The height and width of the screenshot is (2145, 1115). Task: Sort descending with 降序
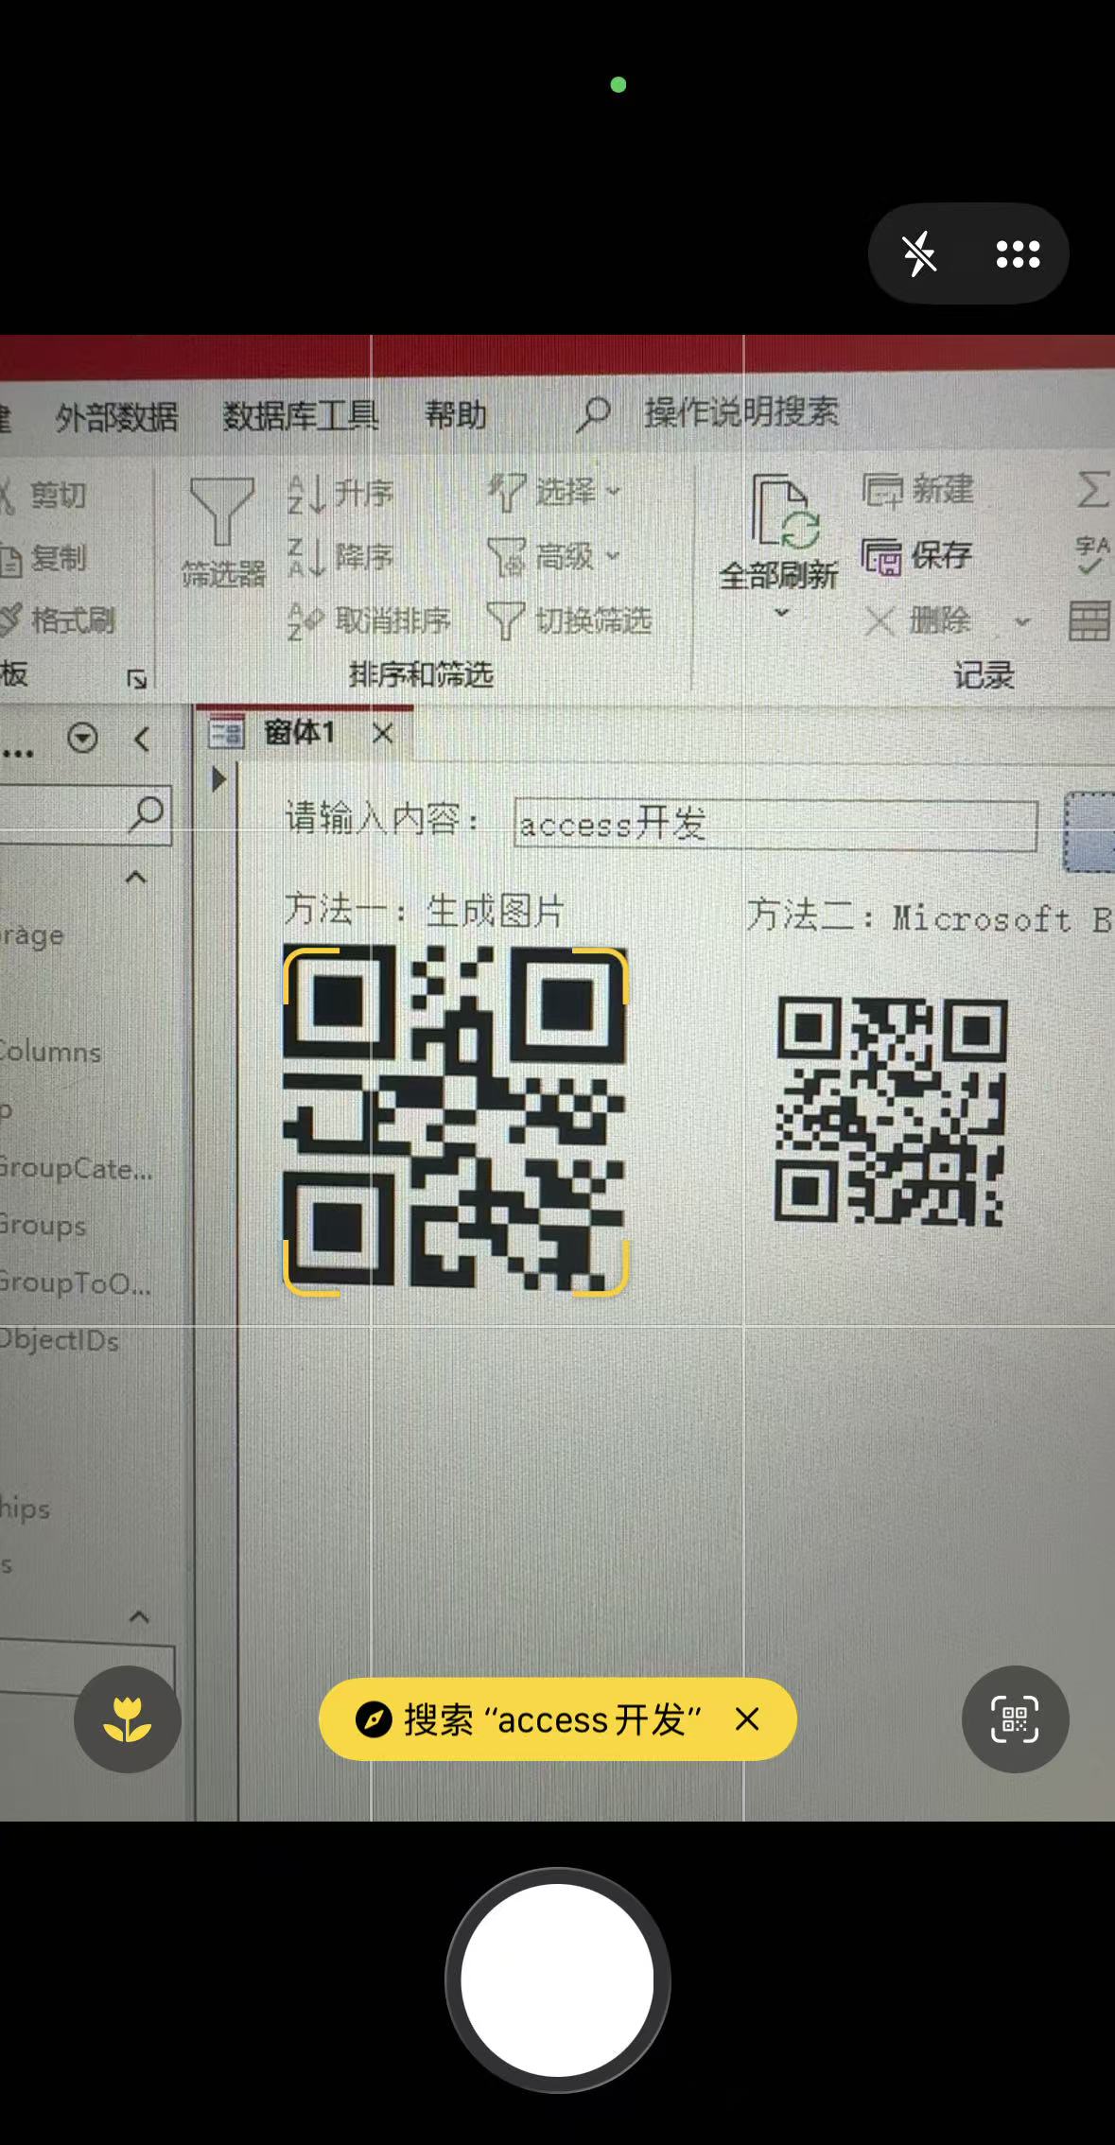(341, 557)
